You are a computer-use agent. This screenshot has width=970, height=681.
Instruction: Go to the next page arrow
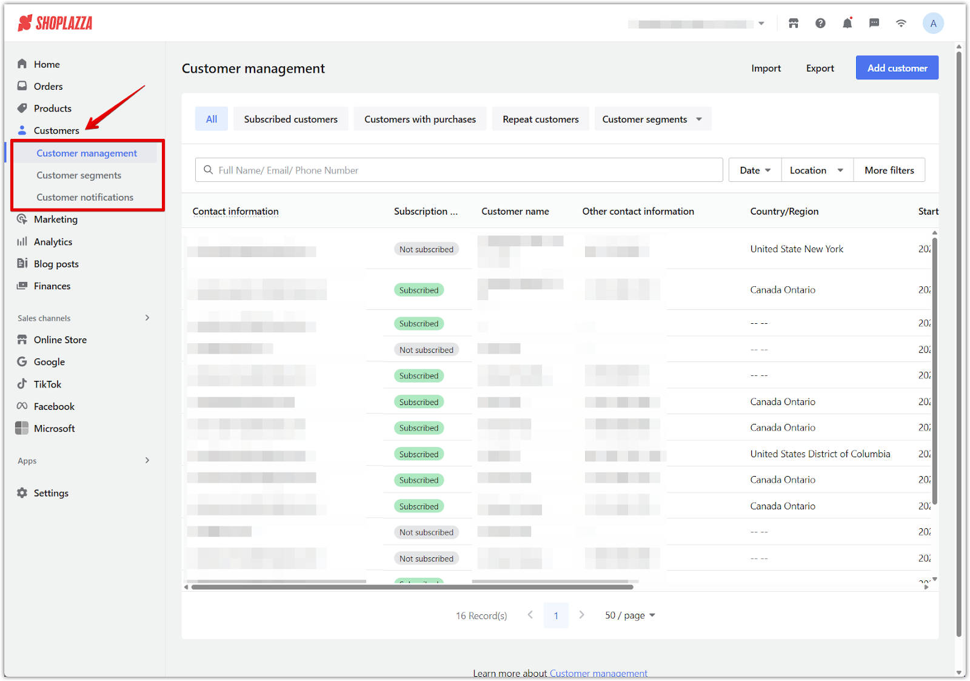[581, 615]
